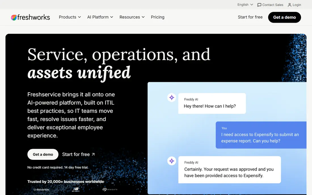Click the arrow icon beside Start for free
Viewport: 312px width, 195px height.
coord(93,154)
